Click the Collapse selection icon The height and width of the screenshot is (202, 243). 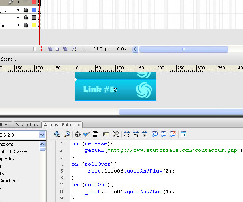pyautogui.click(x=136, y=134)
